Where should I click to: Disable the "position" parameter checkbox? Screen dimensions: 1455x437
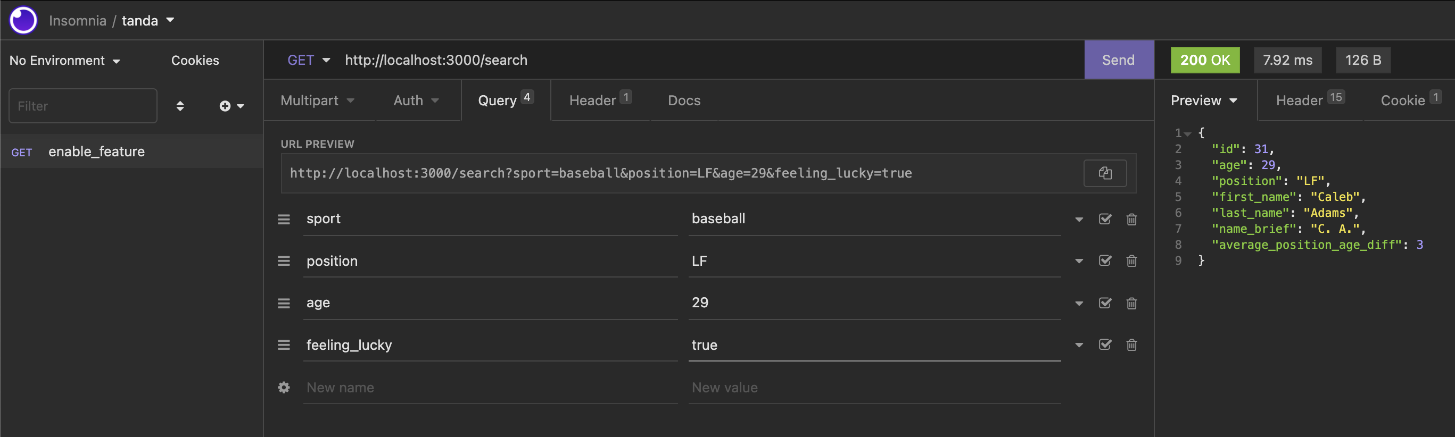point(1105,260)
